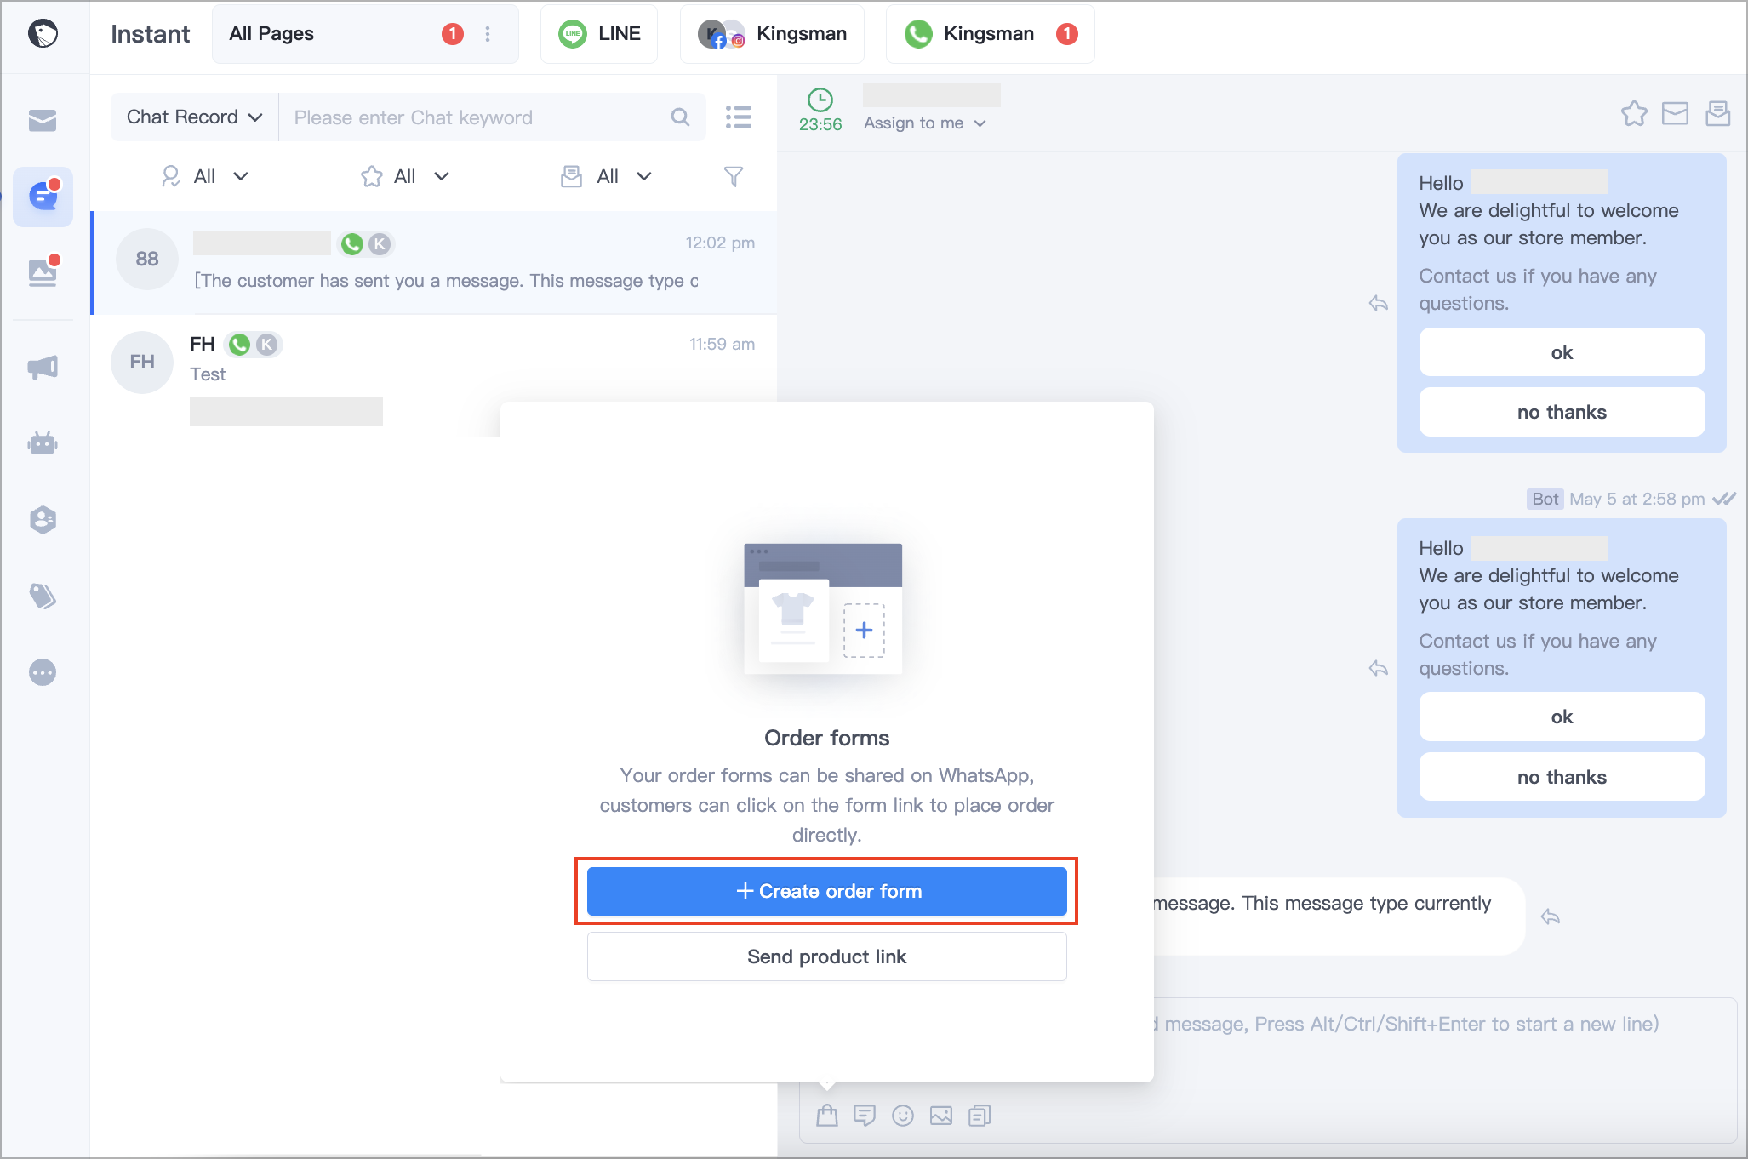This screenshot has height=1159, width=1748.
Task: Select the Kingsman WhatsApp channel tab
Action: (x=988, y=33)
